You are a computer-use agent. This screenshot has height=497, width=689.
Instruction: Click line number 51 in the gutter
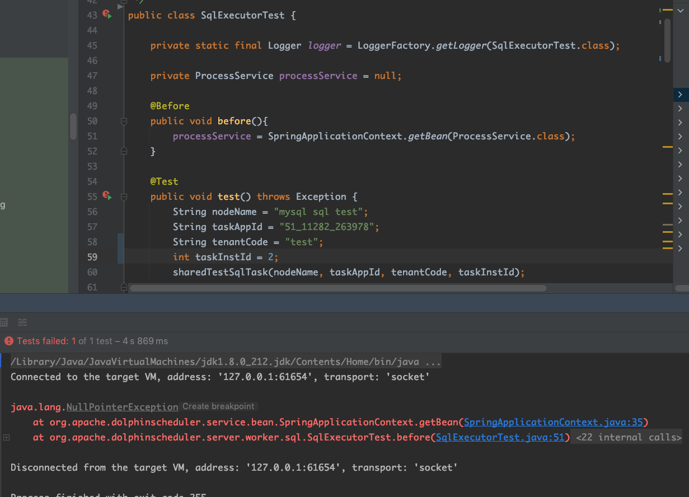92,136
